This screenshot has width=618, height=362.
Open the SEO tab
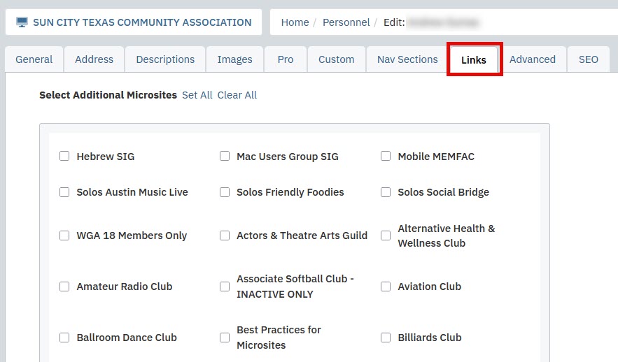click(589, 59)
